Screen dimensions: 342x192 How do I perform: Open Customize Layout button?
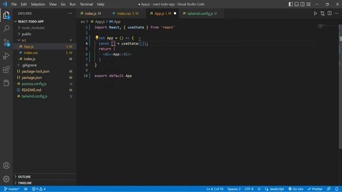pyautogui.click(x=309, y=4)
